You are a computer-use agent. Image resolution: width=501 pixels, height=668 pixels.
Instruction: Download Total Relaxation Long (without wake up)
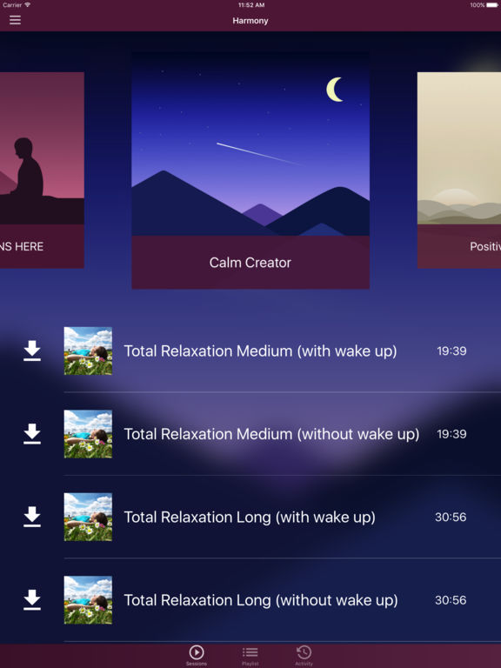pyautogui.click(x=32, y=600)
